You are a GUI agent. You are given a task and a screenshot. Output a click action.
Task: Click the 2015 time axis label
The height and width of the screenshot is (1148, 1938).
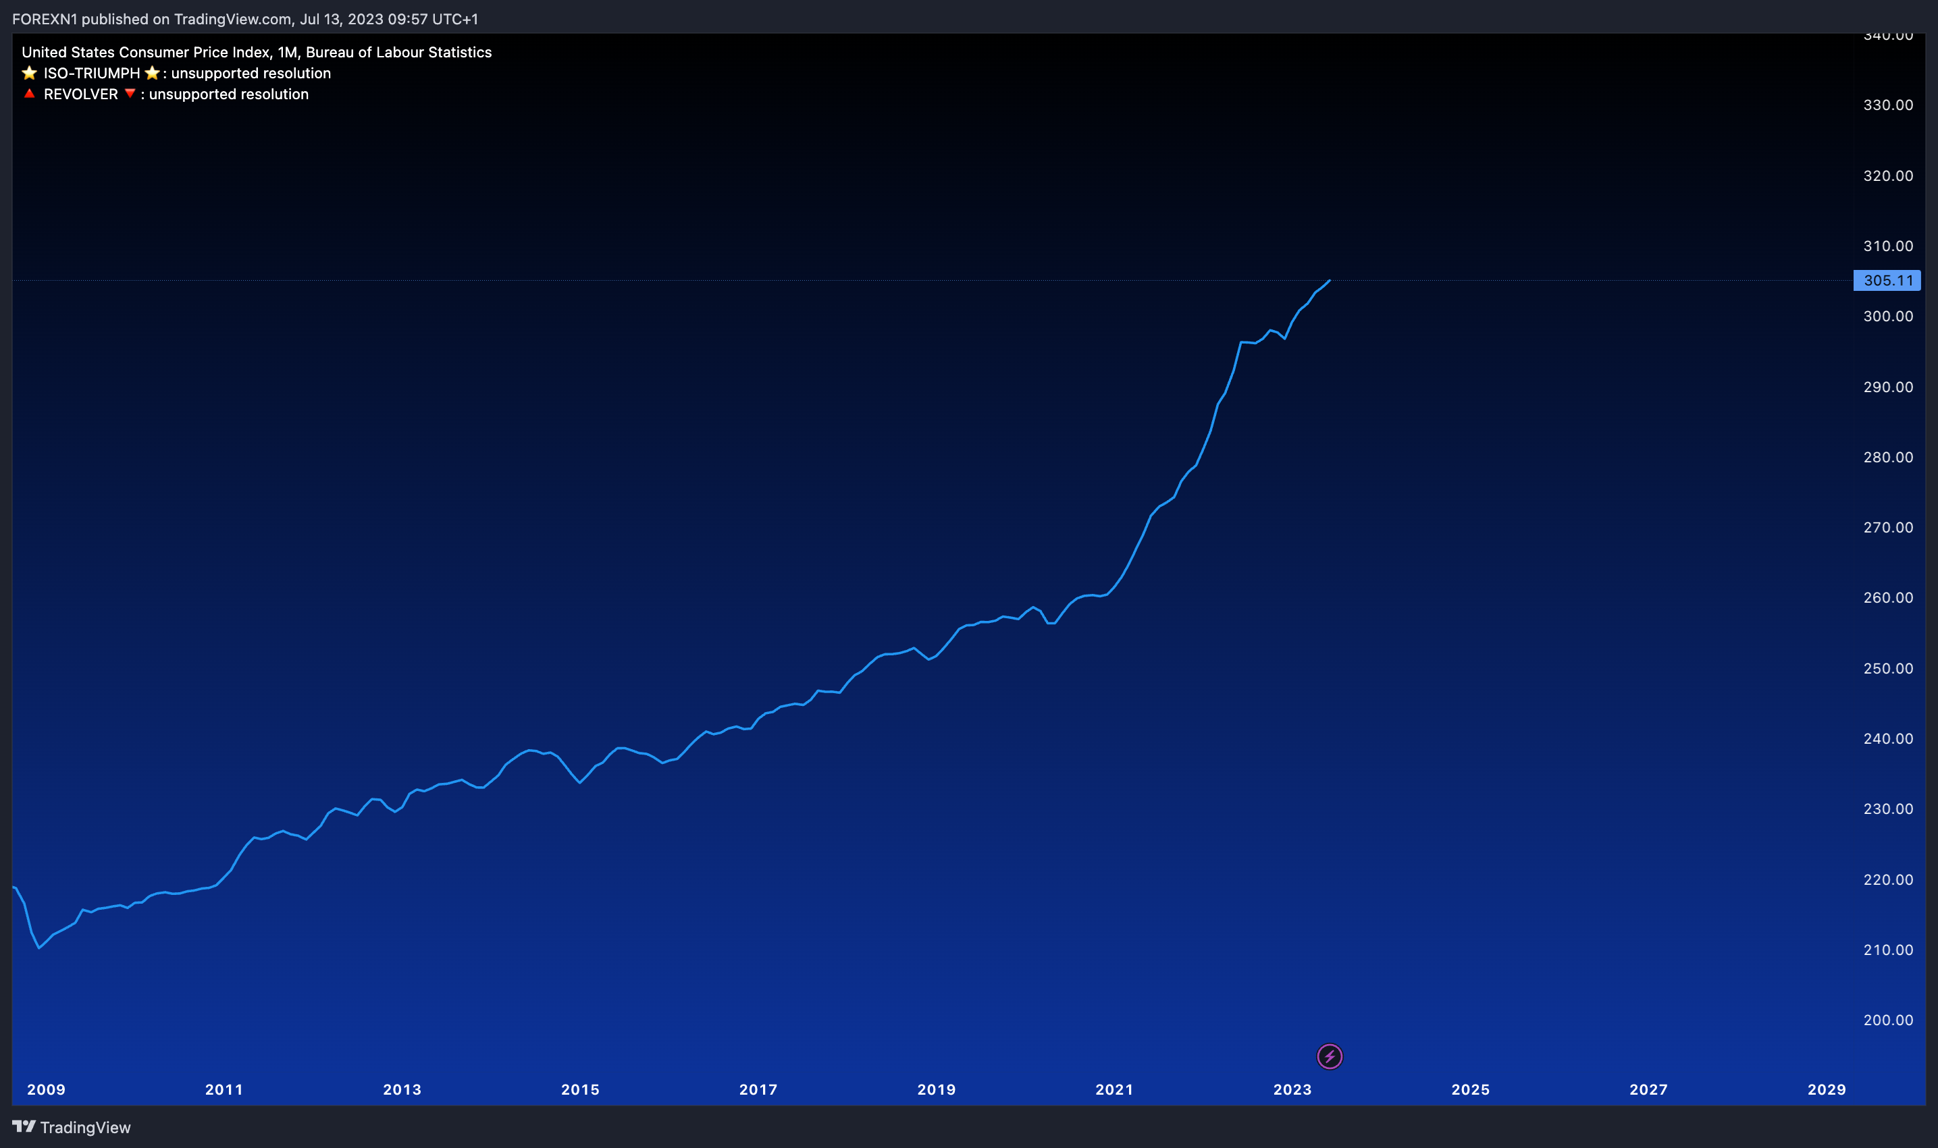pyautogui.click(x=581, y=1089)
